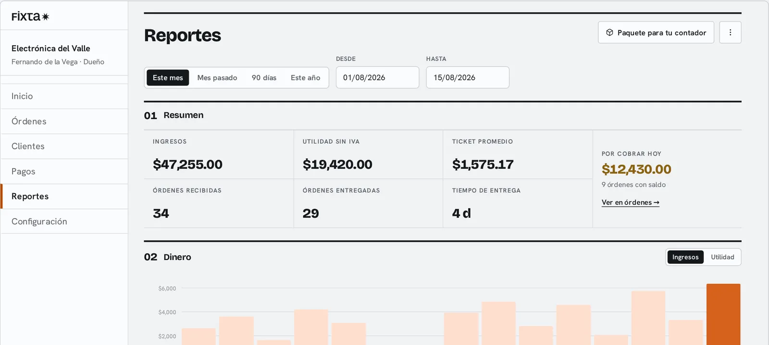Click the 9 órdenes con saldo text
Image resolution: width=769 pixels, height=345 pixels.
pos(633,185)
